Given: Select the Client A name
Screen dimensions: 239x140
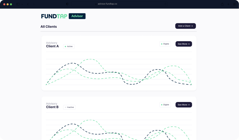Looking at the screenshot, I should point(52,46).
